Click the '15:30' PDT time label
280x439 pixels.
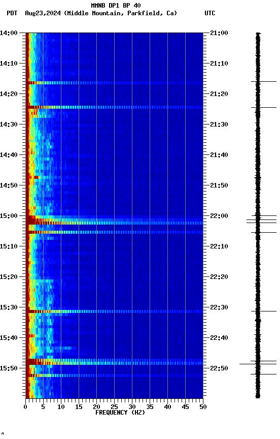[9, 307]
